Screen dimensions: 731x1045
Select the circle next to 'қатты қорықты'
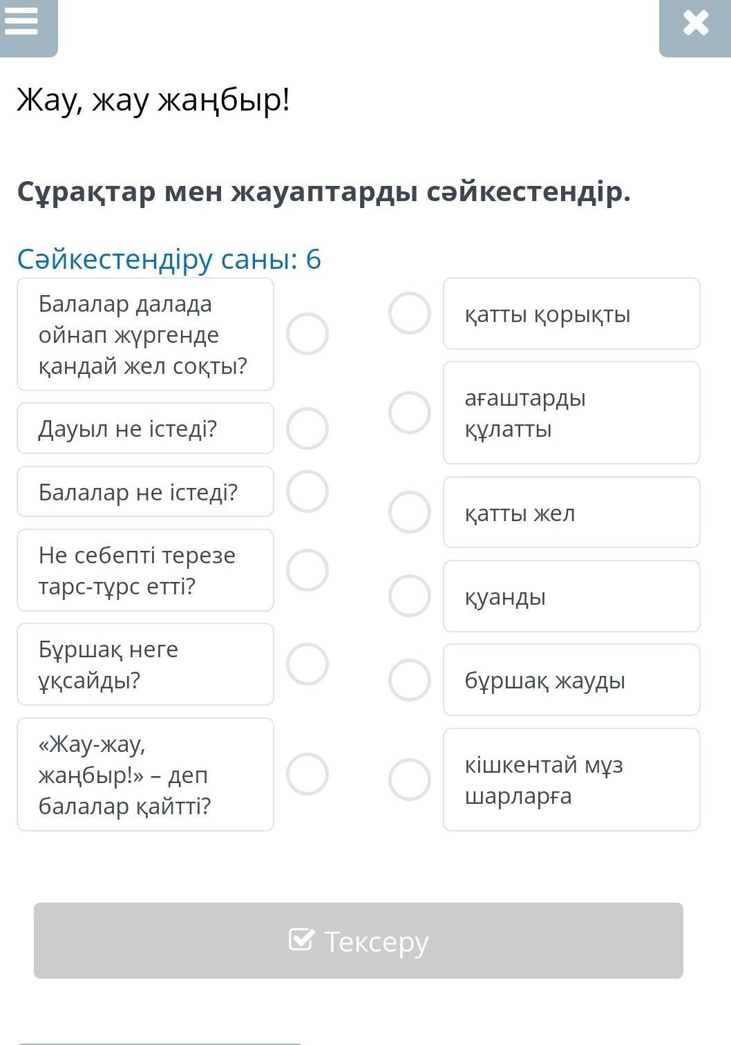click(410, 313)
